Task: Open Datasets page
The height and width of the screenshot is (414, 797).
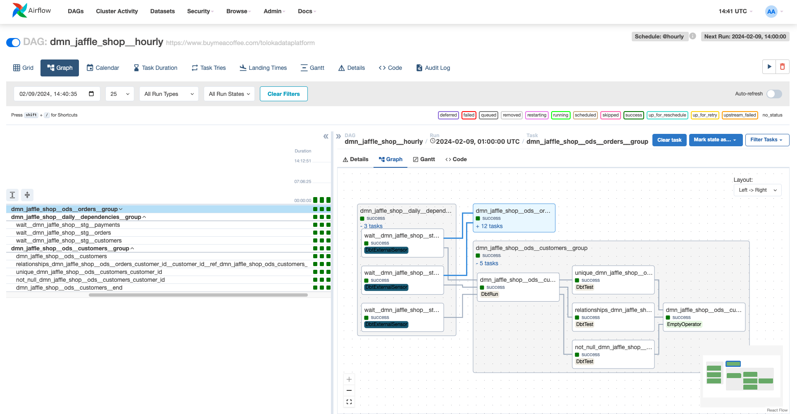Action: pos(162,11)
